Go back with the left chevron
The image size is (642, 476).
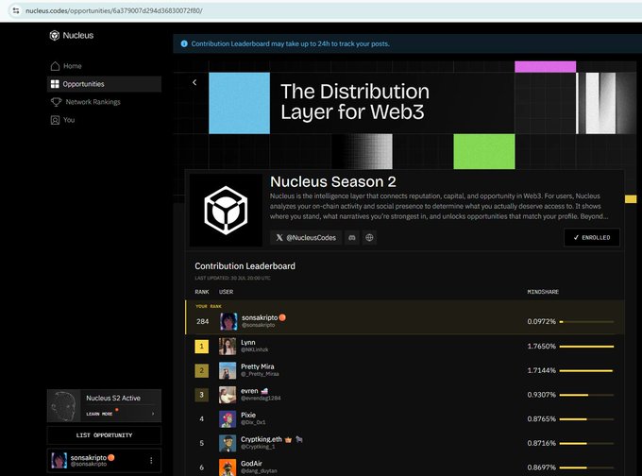(194, 82)
